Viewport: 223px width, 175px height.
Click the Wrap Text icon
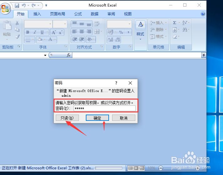tap(97, 23)
